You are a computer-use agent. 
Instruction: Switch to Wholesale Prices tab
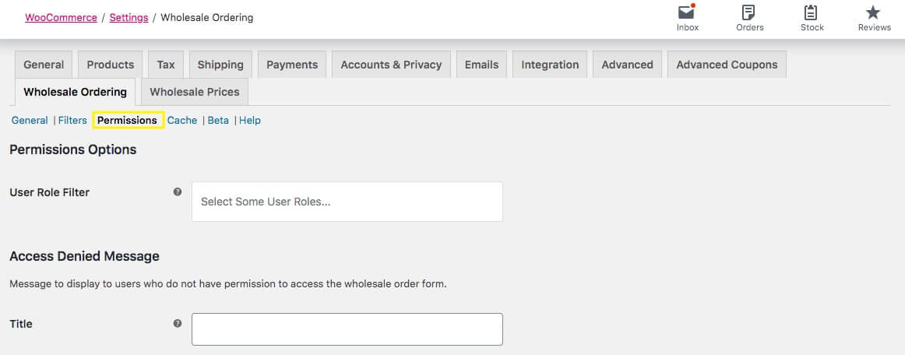pos(195,92)
